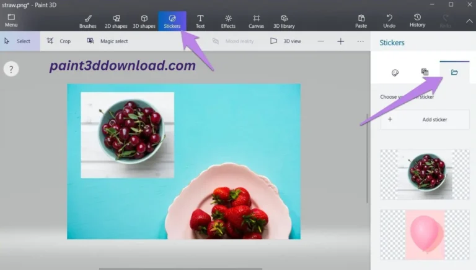Maximize the Paint 3D window
The height and width of the screenshot is (270, 476).
451,4
